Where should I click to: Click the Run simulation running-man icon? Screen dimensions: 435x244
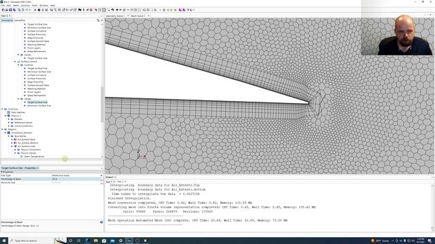click(87, 9)
